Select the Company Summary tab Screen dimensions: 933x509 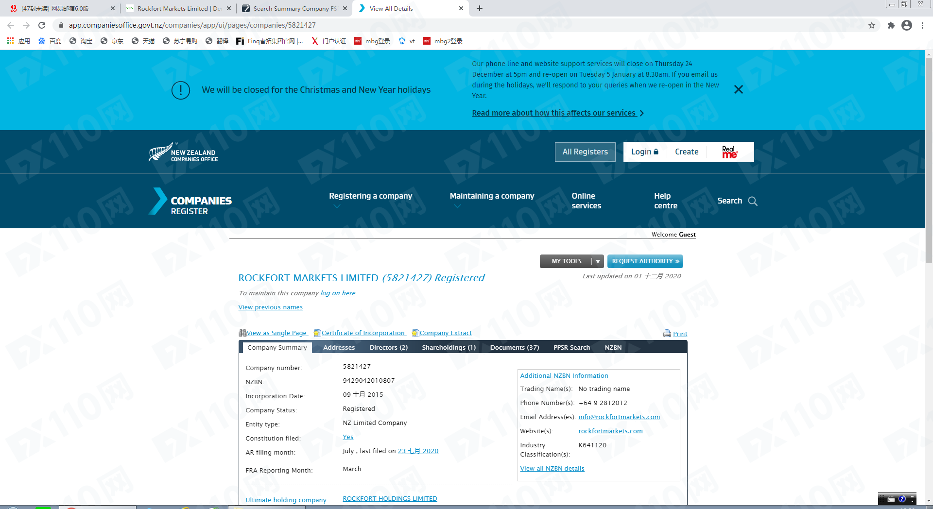click(277, 347)
